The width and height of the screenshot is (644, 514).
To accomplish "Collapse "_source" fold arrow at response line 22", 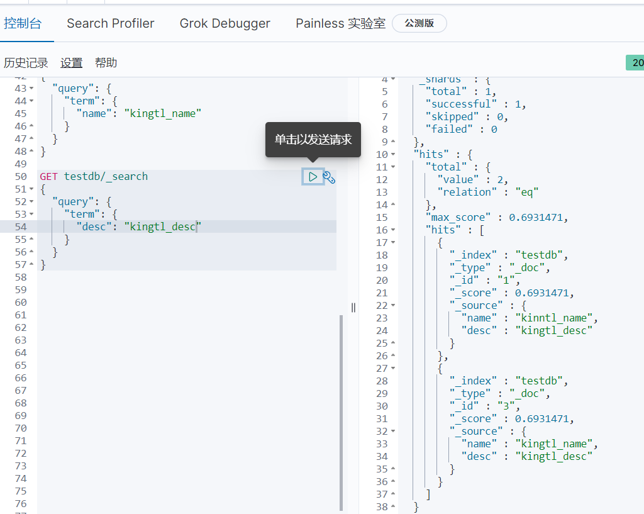I will (x=394, y=306).
